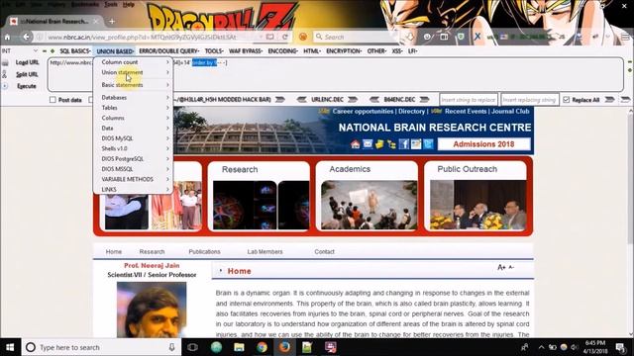Click the Admissions 2018 banner link

[483, 144]
